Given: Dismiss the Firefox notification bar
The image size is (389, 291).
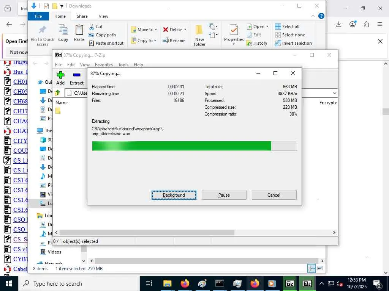Looking at the screenshot, I should pos(380,41).
